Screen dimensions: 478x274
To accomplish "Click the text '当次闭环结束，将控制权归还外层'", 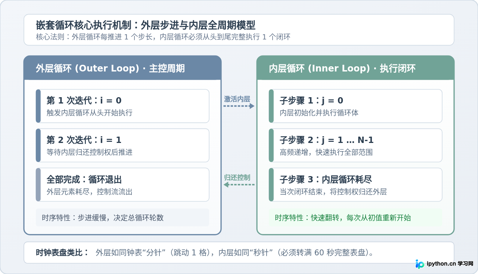I will (x=333, y=192).
